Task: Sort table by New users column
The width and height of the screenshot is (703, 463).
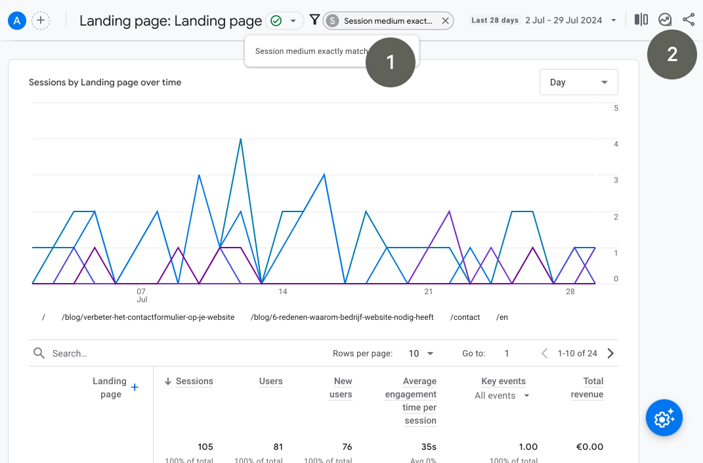Action: click(x=341, y=387)
